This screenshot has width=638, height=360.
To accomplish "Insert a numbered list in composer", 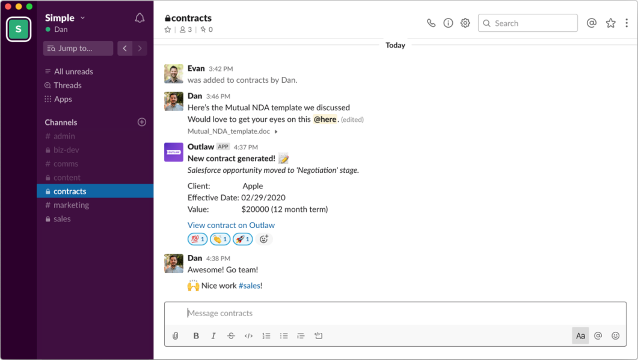I will pos(266,335).
